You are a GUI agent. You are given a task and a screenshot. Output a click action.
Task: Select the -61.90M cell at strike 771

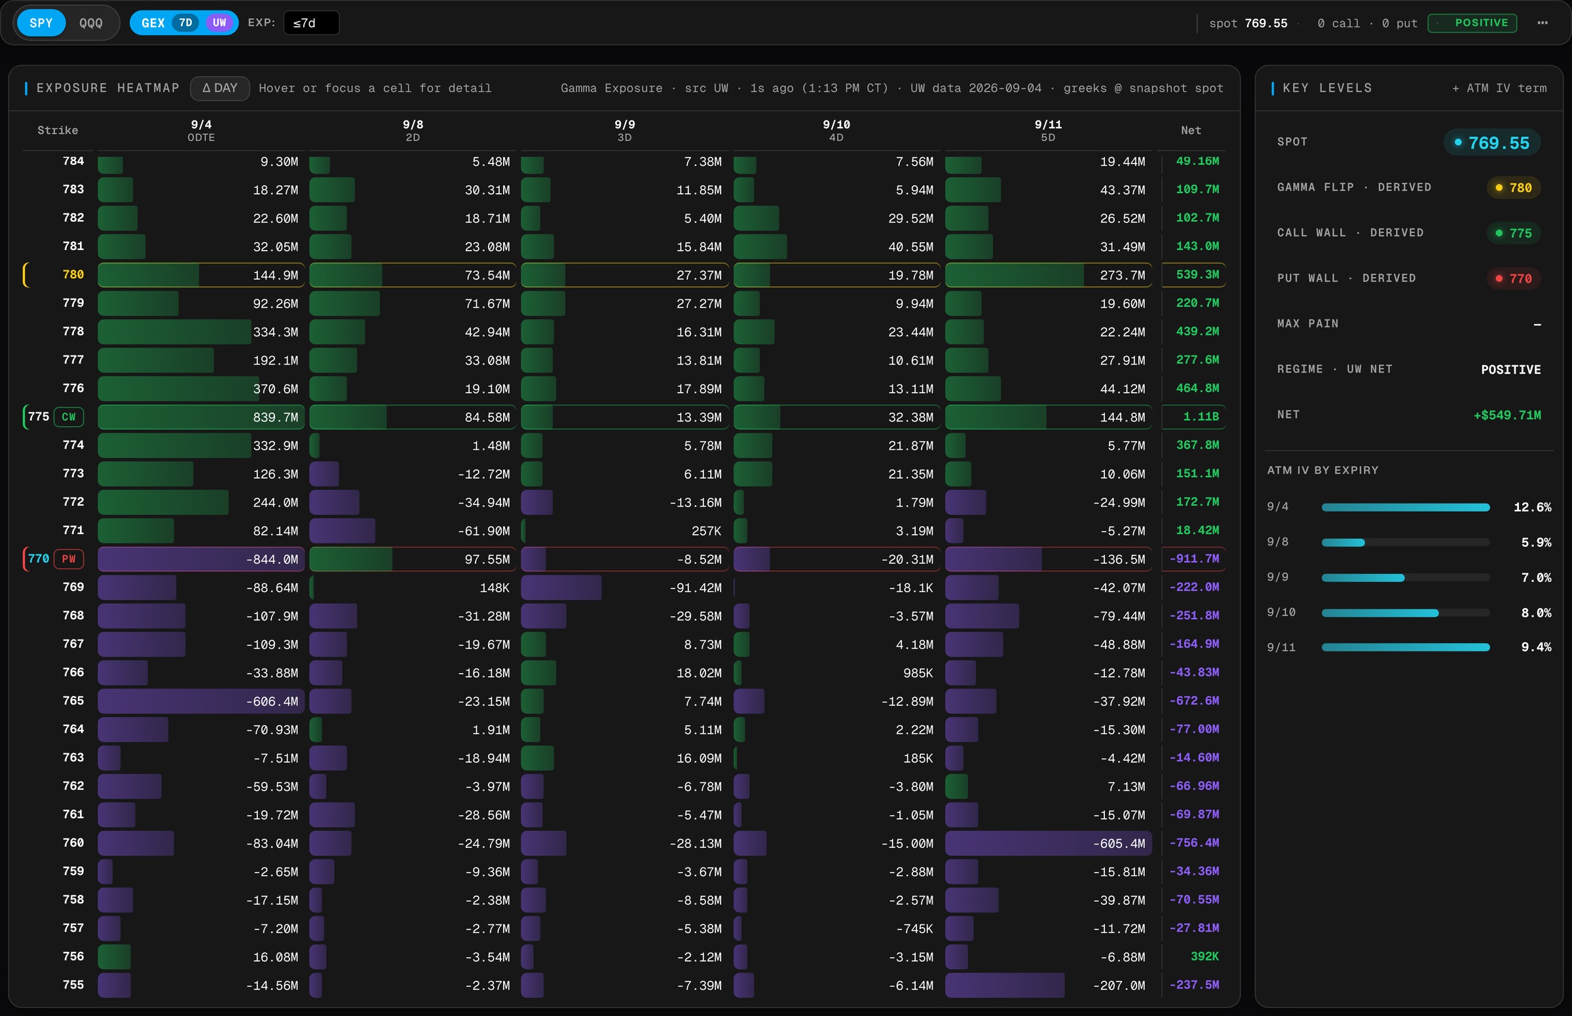413,531
